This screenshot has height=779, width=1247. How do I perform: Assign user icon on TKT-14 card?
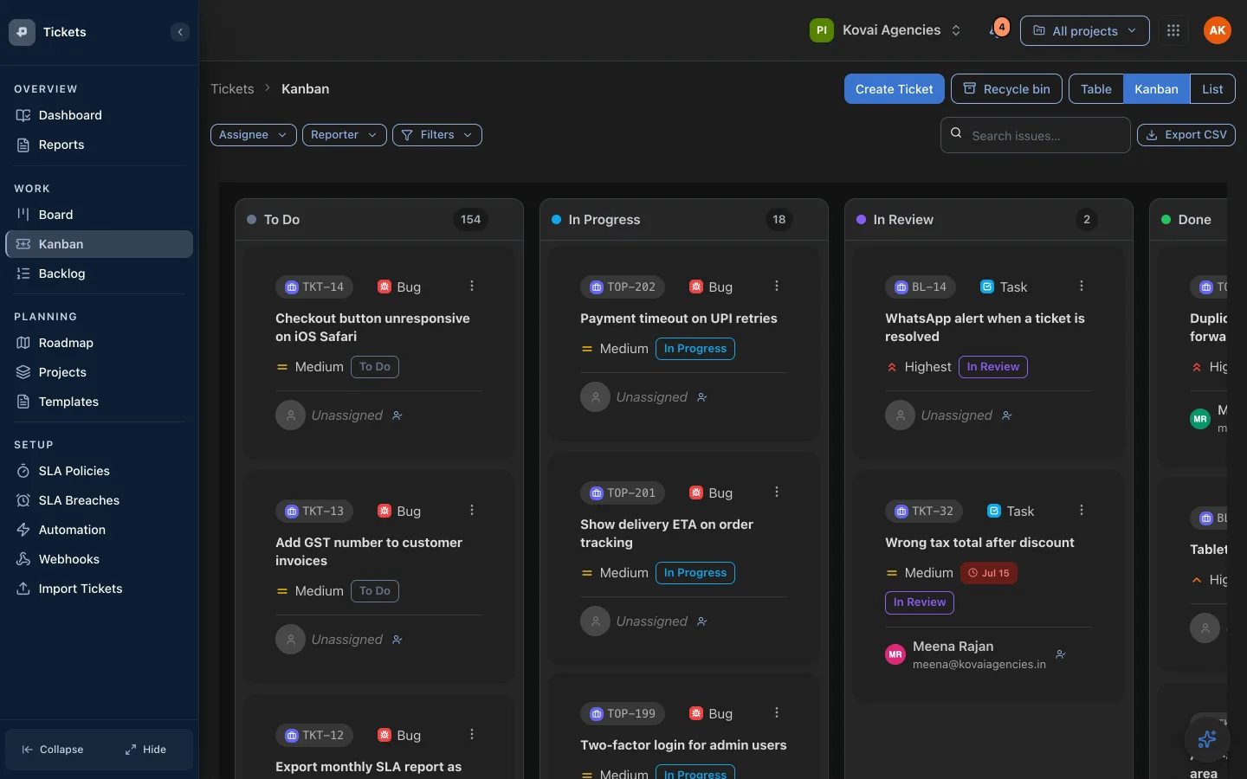[397, 415]
